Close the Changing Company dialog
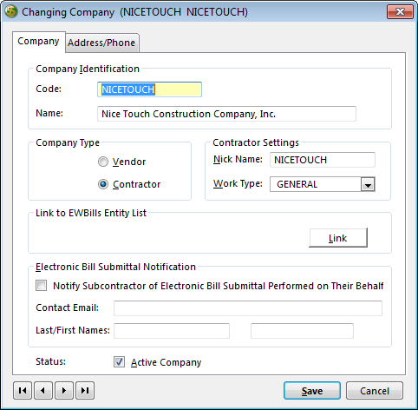 click(400, 12)
